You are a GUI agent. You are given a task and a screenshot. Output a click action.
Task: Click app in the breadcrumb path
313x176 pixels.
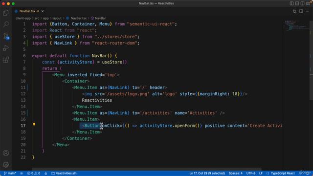(x=45, y=18)
